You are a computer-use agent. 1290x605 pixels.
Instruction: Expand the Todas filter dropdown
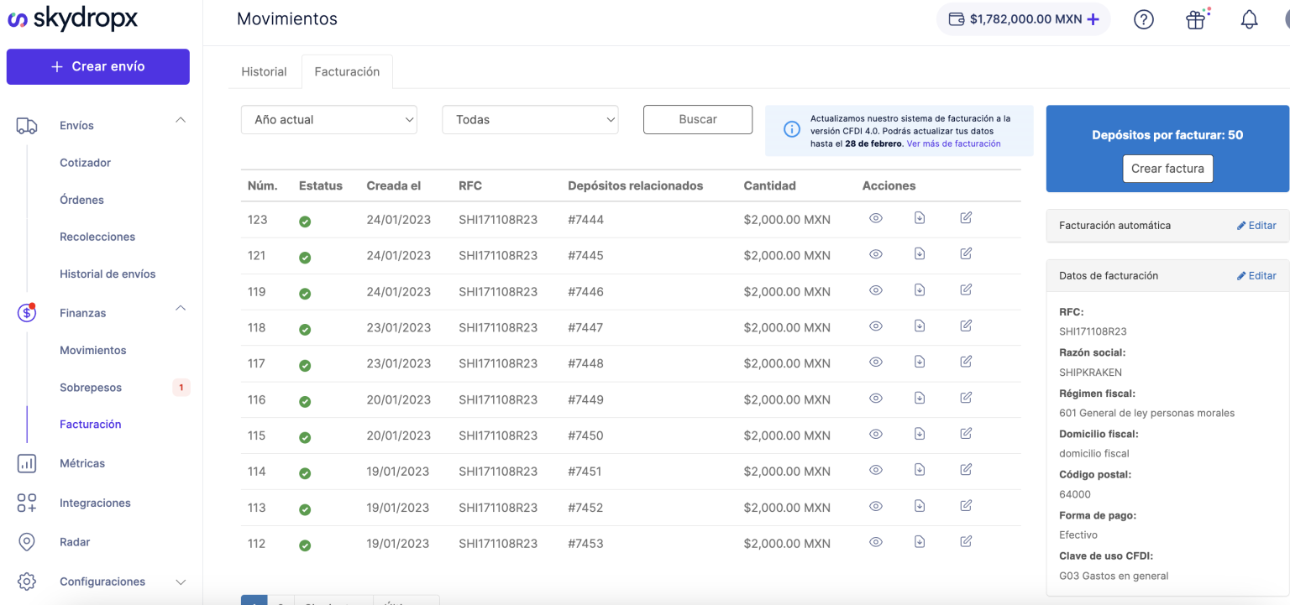click(530, 119)
